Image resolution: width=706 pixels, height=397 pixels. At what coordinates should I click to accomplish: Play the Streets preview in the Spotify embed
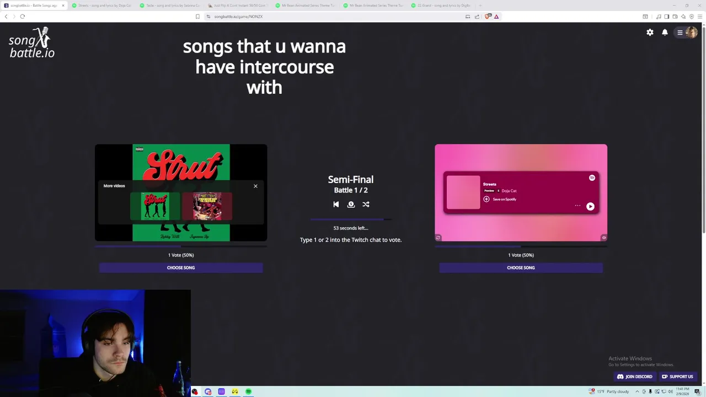point(590,206)
